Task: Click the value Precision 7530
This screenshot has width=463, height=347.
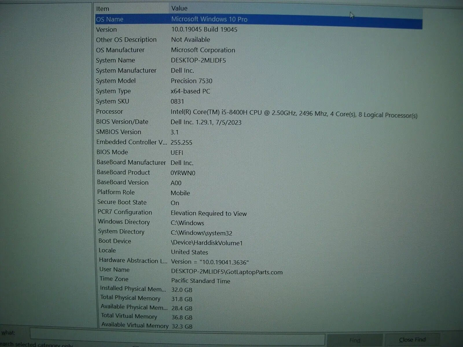Action: tap(192, 81)
